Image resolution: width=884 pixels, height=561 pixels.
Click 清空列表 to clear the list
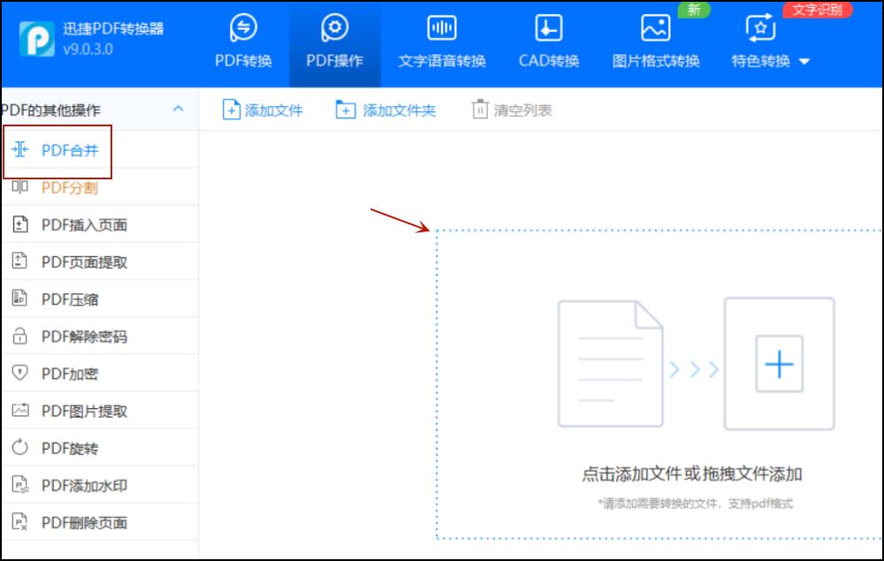click(509, 110)
